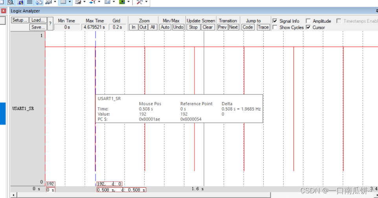Click the red pulse near 3.0 s
The width and height of the screenshot is (378, 198).
tap(343, 108)
